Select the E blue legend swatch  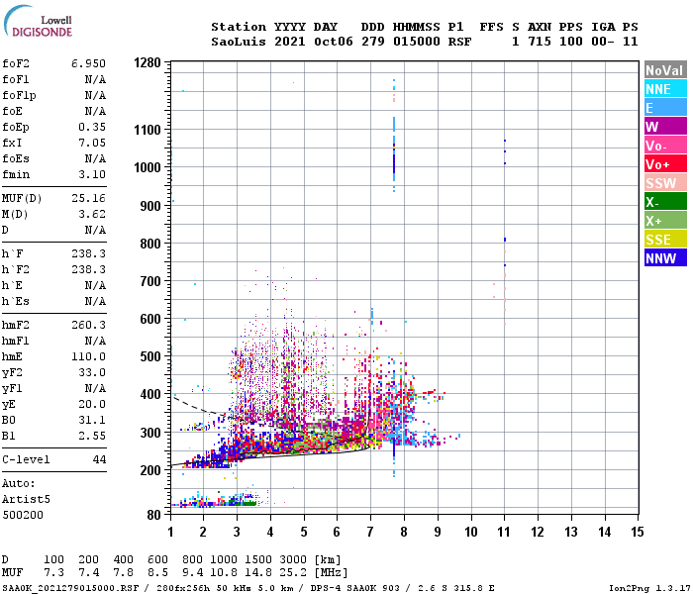(665, 108)
